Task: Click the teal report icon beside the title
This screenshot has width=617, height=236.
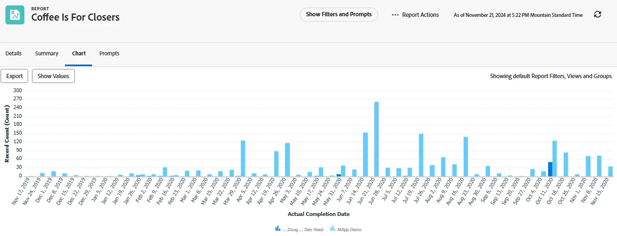Action: [x=15, y=15]
